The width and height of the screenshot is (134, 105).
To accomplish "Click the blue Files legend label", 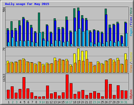I will click(x=131, y=21).
